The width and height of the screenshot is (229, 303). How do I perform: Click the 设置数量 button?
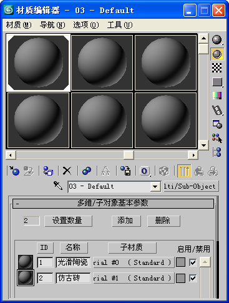pyautogui.click(x=68, y=221)
